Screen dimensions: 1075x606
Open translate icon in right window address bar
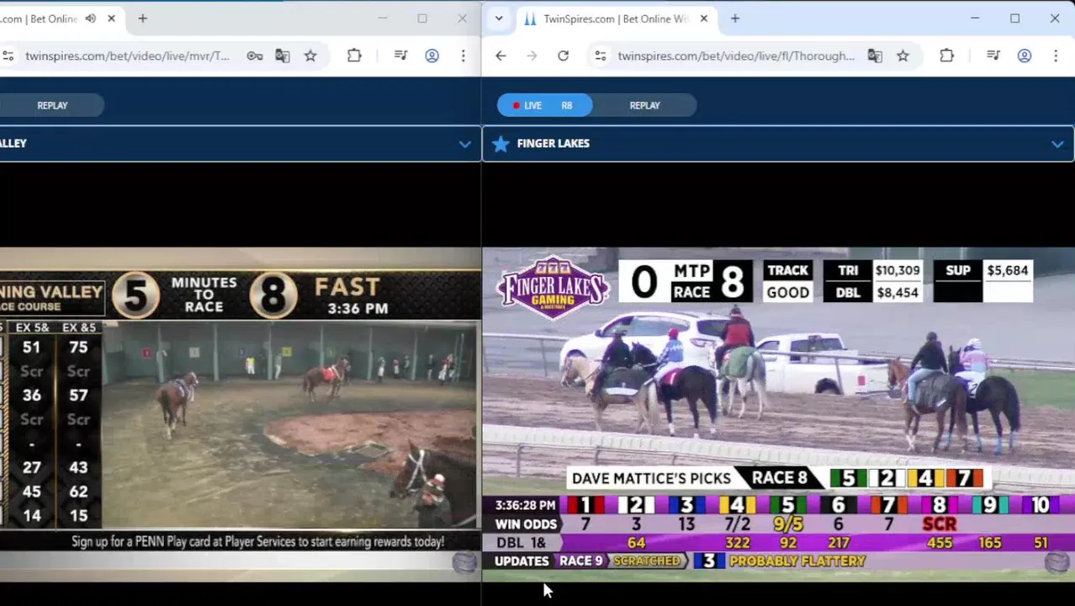874,56
